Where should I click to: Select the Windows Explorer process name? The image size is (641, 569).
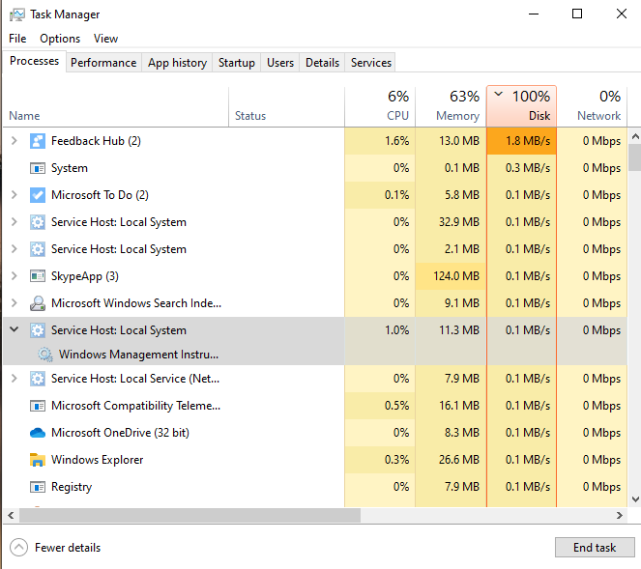[98, 460]
